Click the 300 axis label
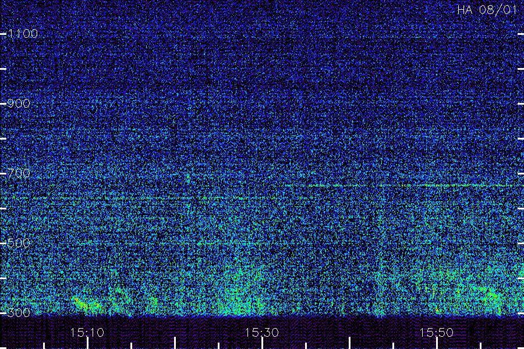524x349 pixels. click(x=19, y=313)
